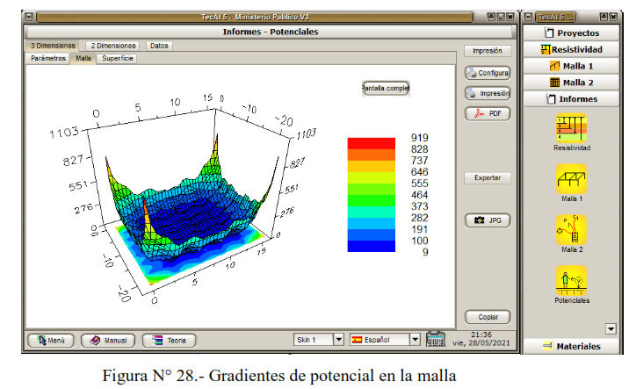
Task: Select the Superficie tab
Action: click(117, 58)
